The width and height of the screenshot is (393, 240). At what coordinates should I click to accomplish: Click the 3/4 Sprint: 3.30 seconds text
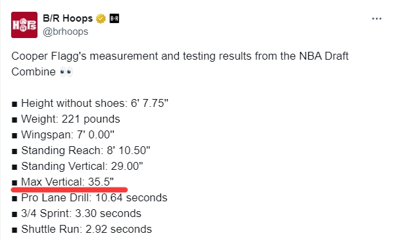coord(81,214)
